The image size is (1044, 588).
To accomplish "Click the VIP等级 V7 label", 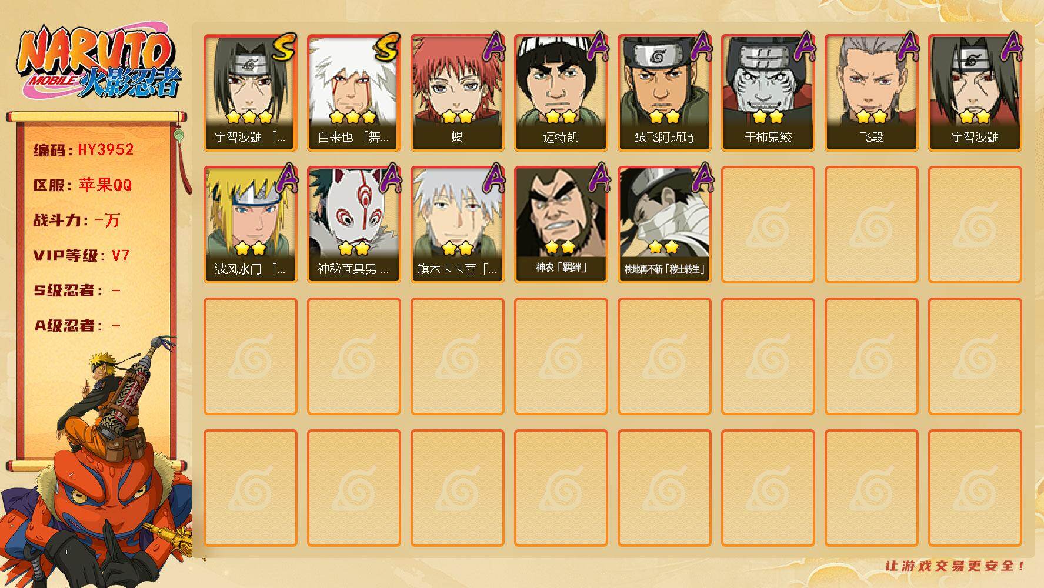I will [x=81, y=256].
